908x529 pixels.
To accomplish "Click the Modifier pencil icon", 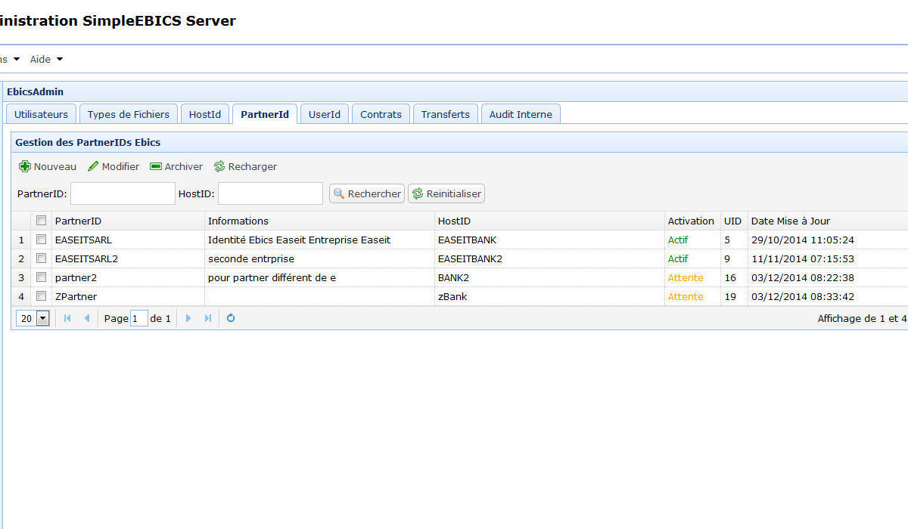I will pyautogui.click(x=94, y=166).
